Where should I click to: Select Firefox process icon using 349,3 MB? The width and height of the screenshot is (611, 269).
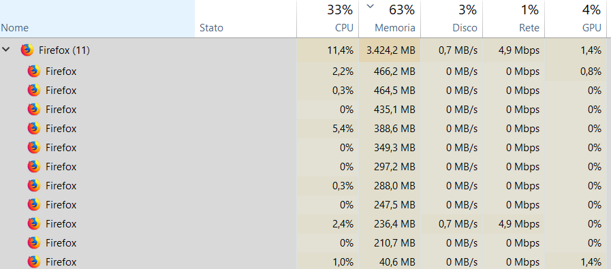click(34, 148)
